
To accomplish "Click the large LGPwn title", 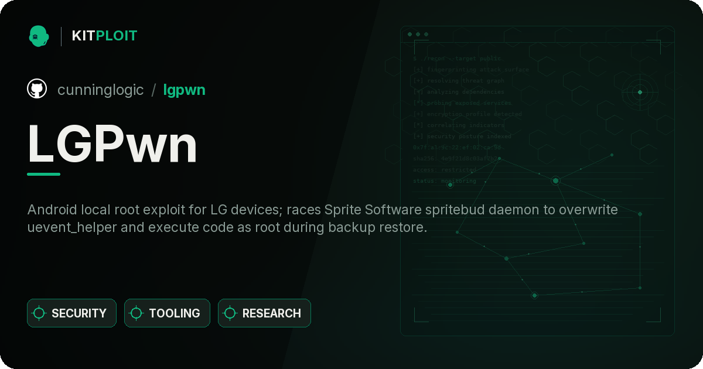I will (112, 143).
